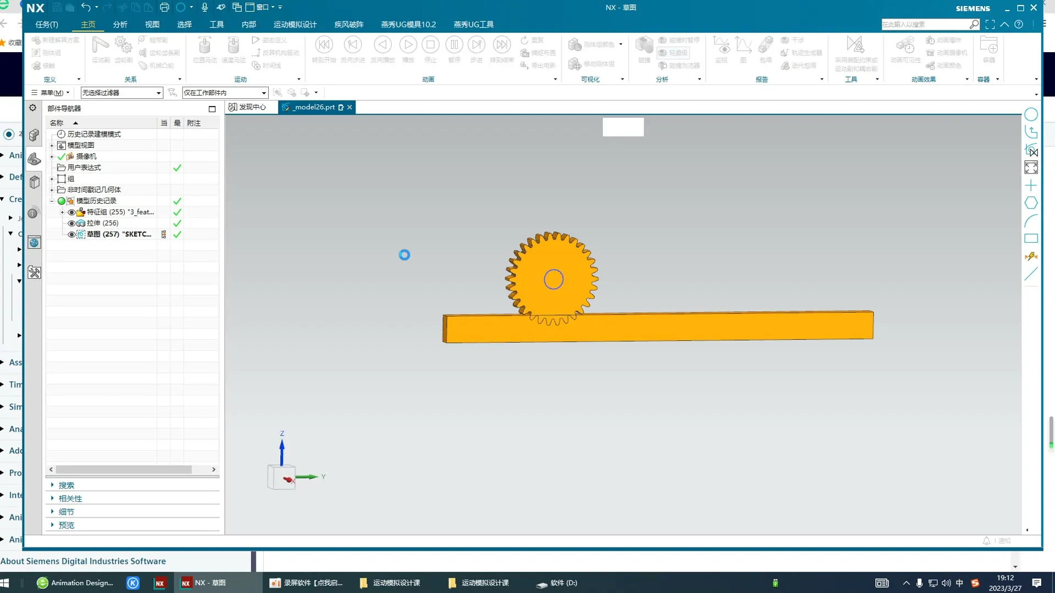Click the Monitor (监视) report icon
This screenshot has height=593, width=1055.
[721, 45]
